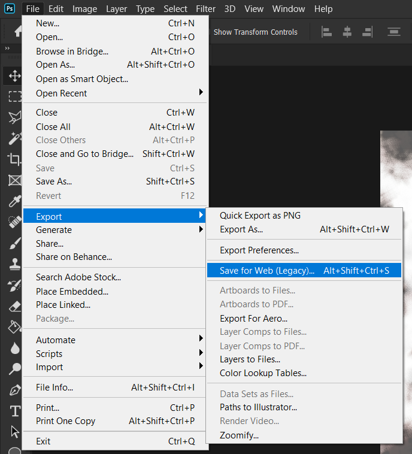Select the Eraser tool

14,306
